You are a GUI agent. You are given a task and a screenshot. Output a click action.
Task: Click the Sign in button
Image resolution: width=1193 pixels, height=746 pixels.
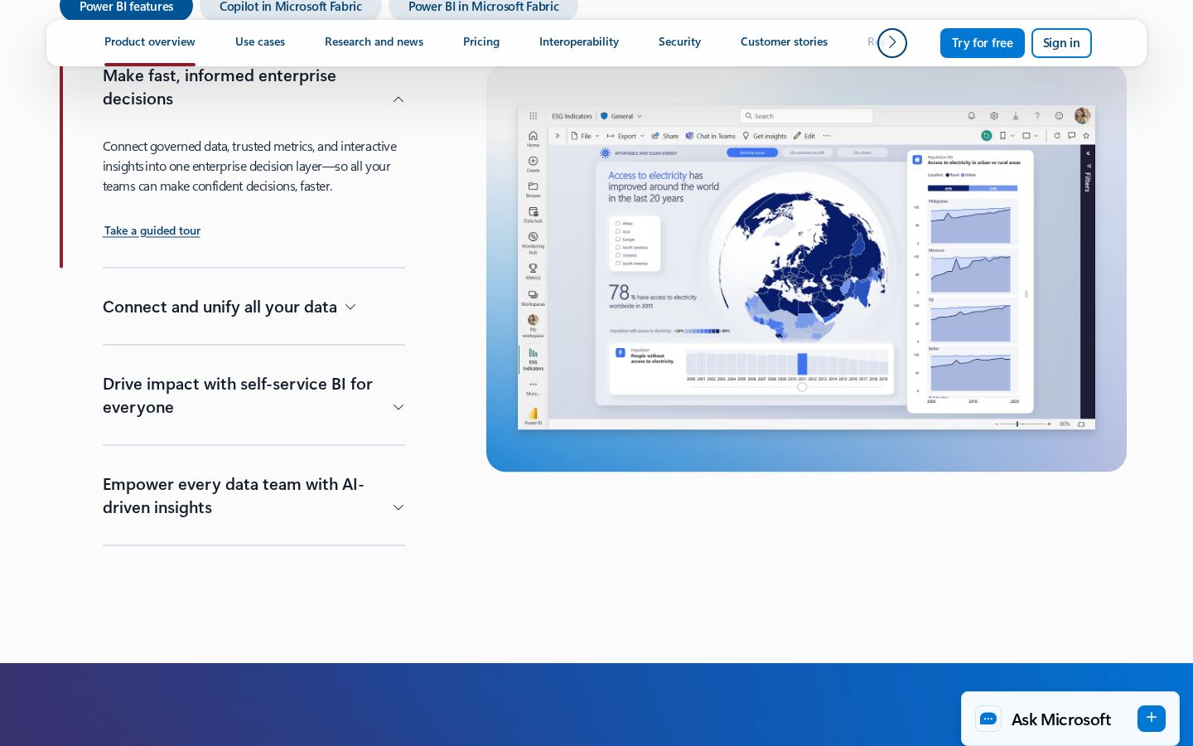[x=1061, y=43]
